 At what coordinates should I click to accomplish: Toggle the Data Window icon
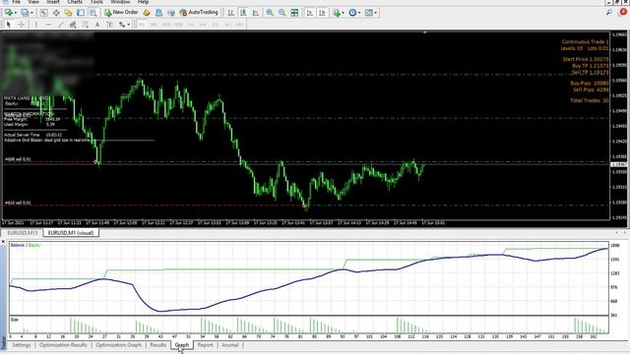tap(56, 13)
